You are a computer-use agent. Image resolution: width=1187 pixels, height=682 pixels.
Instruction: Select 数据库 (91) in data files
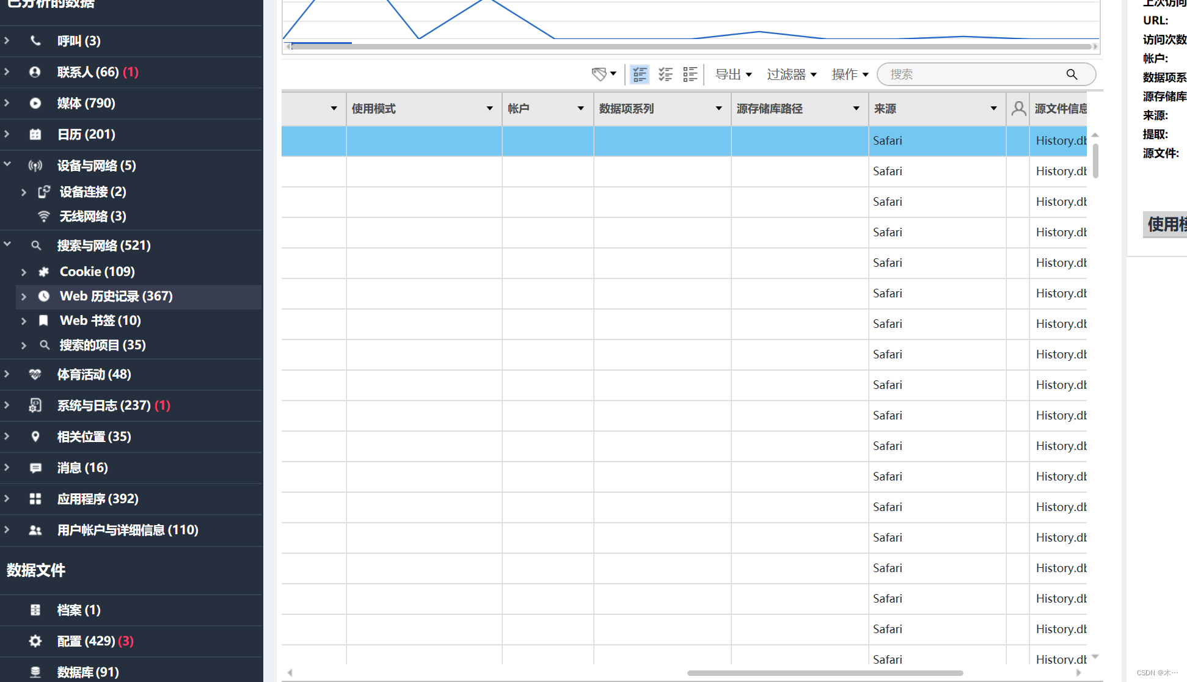(x=88, y=672)
